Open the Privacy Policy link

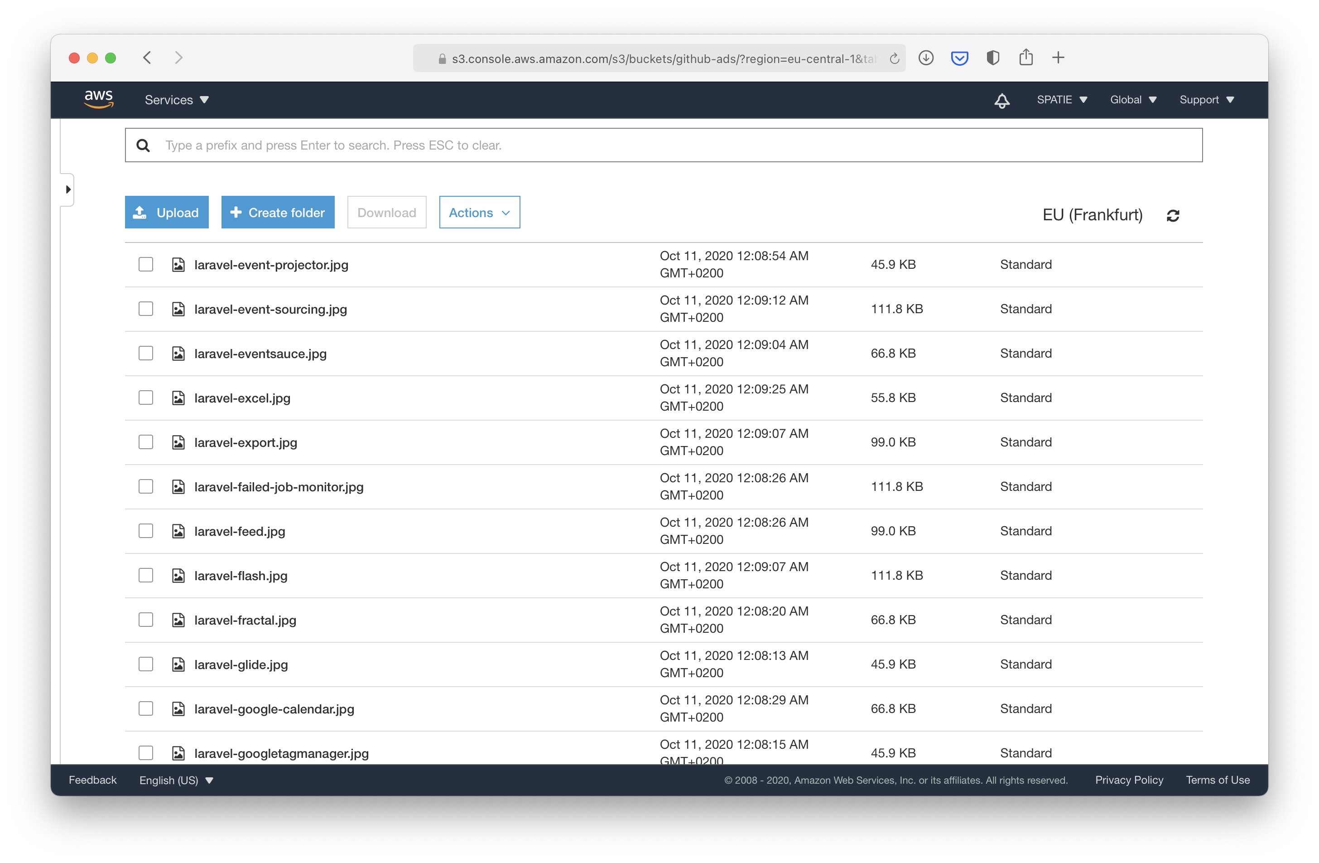1129,780
